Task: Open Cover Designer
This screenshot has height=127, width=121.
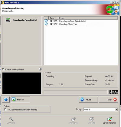Action: point(110,121)
